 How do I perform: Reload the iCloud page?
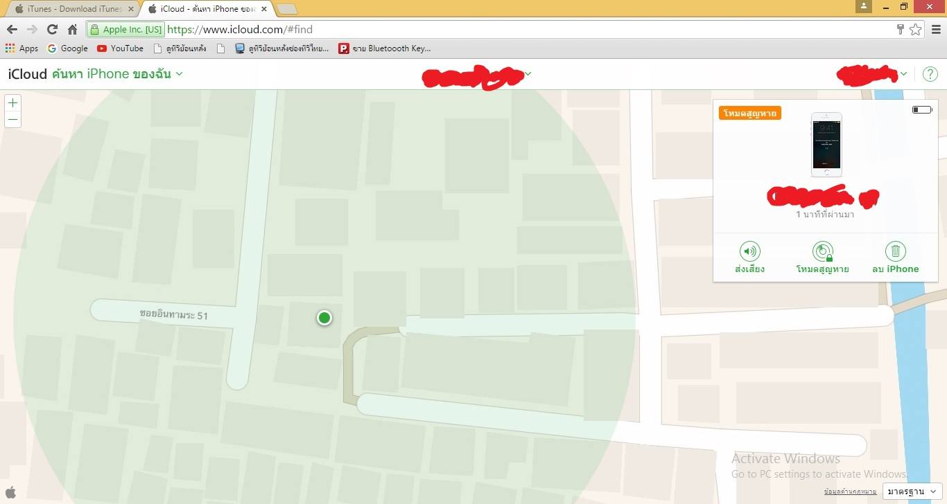[x=52, y=29]
